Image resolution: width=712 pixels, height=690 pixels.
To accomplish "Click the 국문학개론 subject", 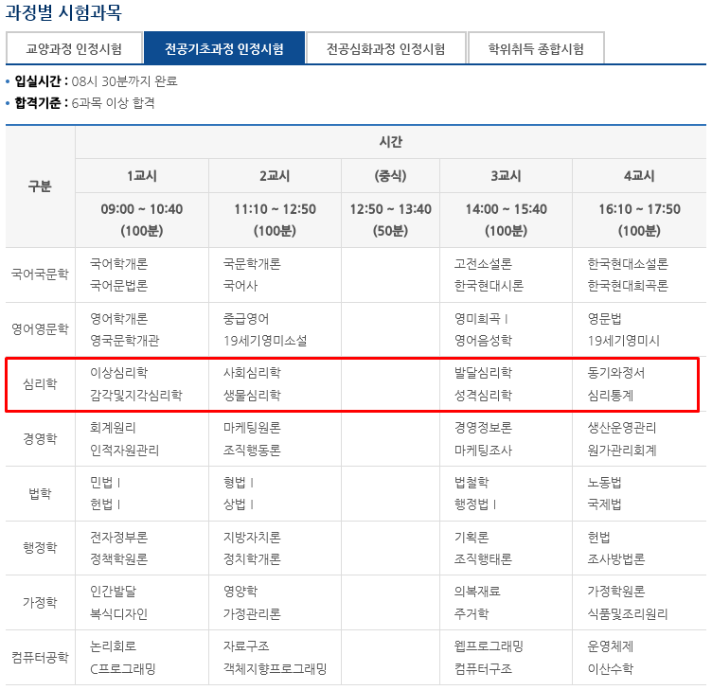I will [252, 264].
